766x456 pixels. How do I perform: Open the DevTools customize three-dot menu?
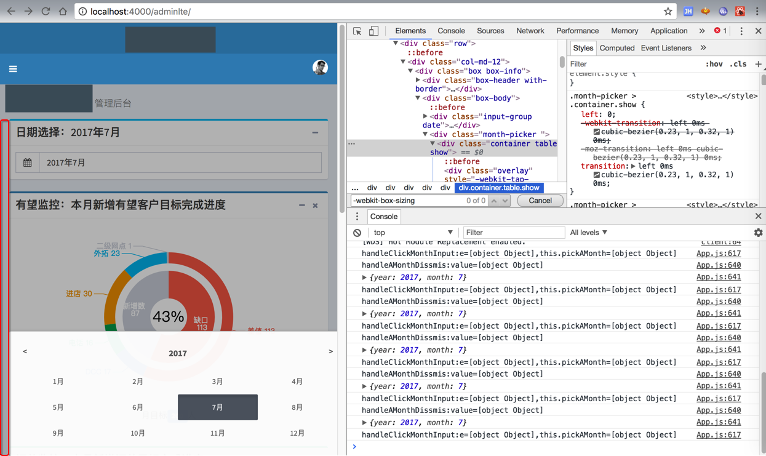coord(741,31)
